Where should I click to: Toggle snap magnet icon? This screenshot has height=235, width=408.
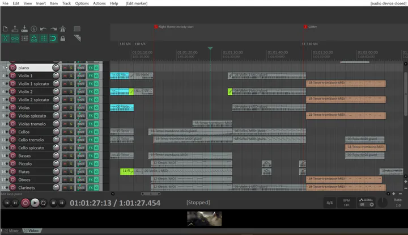(53, 39)
